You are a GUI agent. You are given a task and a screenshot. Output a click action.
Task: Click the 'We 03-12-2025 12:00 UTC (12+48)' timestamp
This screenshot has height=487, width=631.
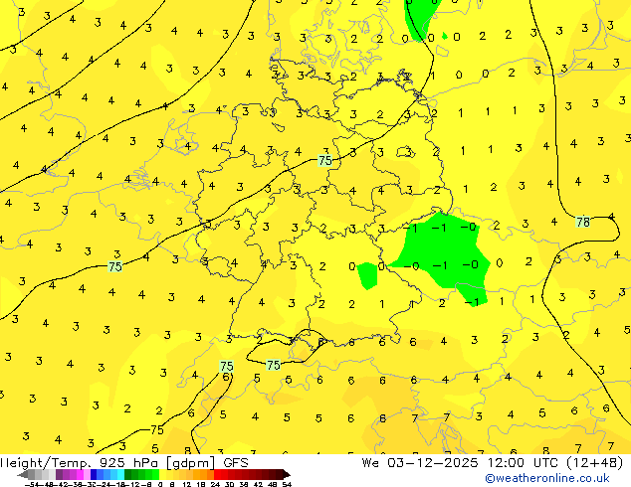(x=493, y=463)
